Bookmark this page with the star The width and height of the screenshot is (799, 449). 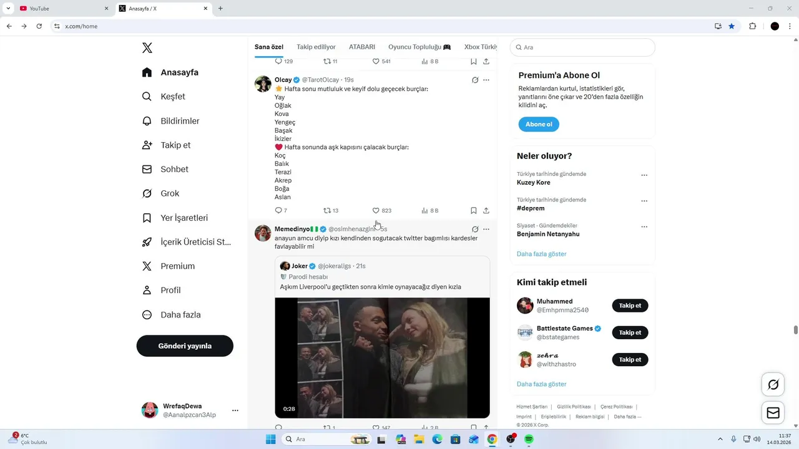732,26
